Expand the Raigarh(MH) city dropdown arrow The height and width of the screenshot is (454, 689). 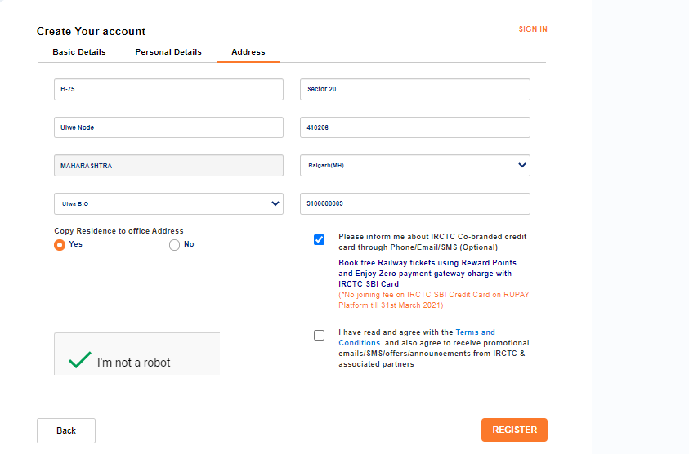point(522,165)
